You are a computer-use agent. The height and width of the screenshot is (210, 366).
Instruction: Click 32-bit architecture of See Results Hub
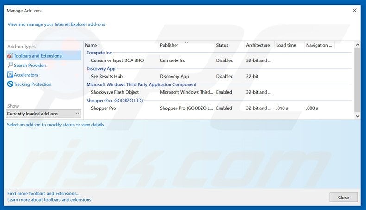pos(252,76)
